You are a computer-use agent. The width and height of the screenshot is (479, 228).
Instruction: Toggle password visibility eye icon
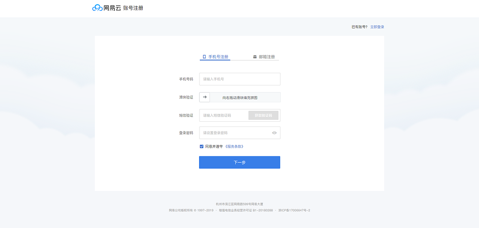point(274,133)
